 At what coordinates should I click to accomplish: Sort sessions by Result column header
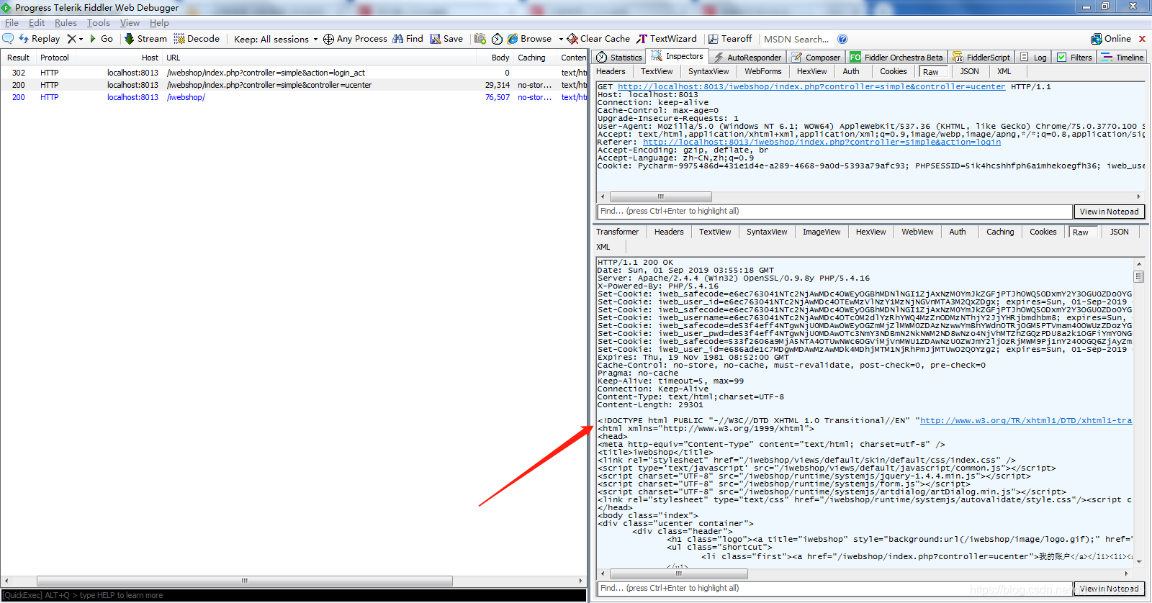pyautogui.click(x=18, y=58)
